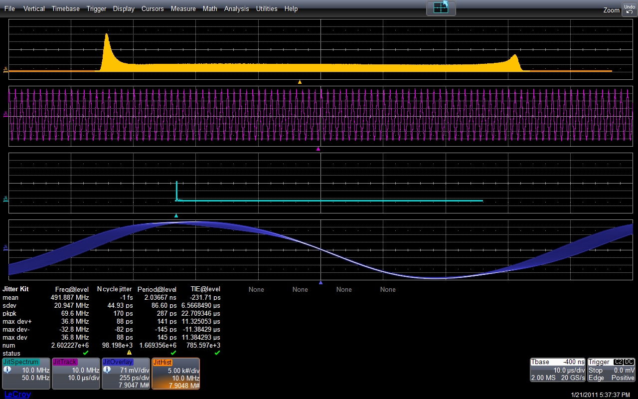Open the Timebase menu
Image resolution: width=638 pixels, height=399 pixels.
65,8
